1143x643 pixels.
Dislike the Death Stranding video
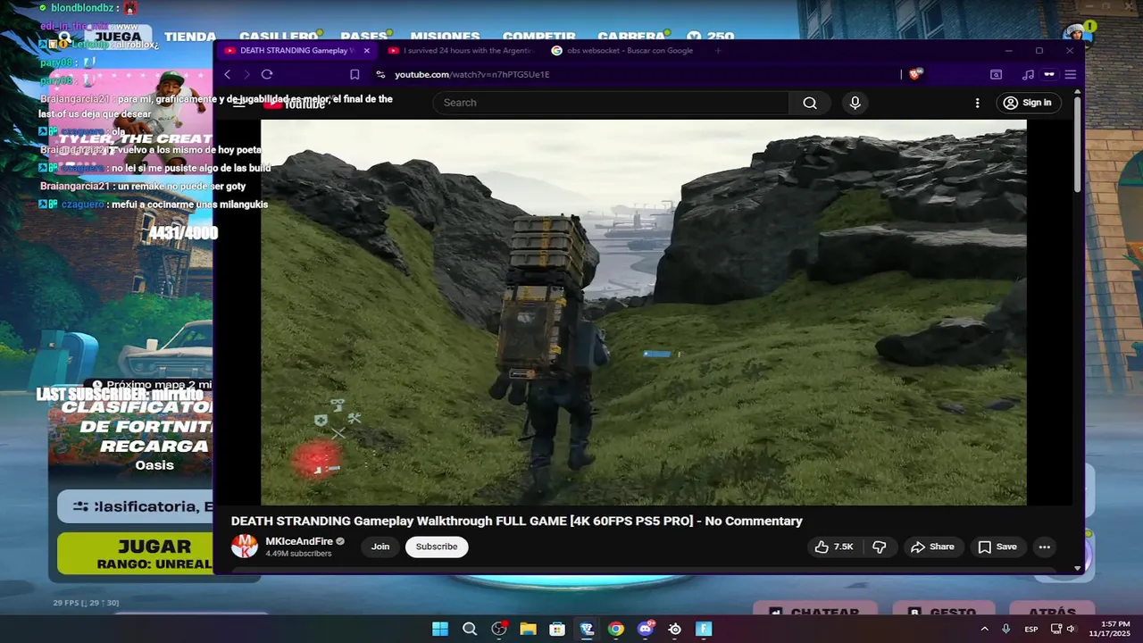pyautogui.click(x=880, y=547)
